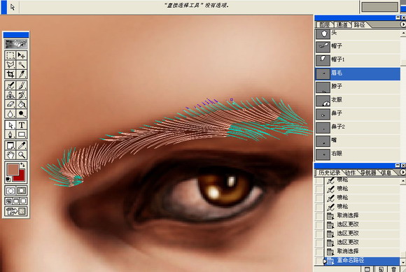Viewport: 406px width, 272px height.
Task: Click the trash icon in History panel
Action: pyautogui.click(x=394, y=269)
